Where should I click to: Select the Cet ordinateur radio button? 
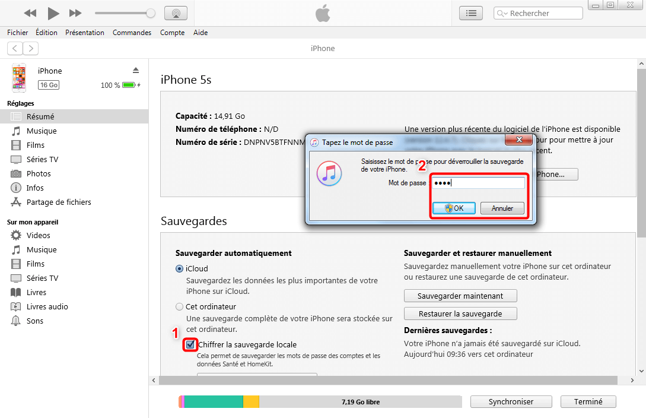tap(179, 307)
